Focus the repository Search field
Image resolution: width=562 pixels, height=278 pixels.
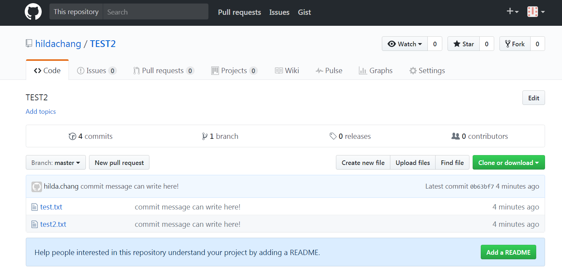pyautogui.click(x=156, y=12)
